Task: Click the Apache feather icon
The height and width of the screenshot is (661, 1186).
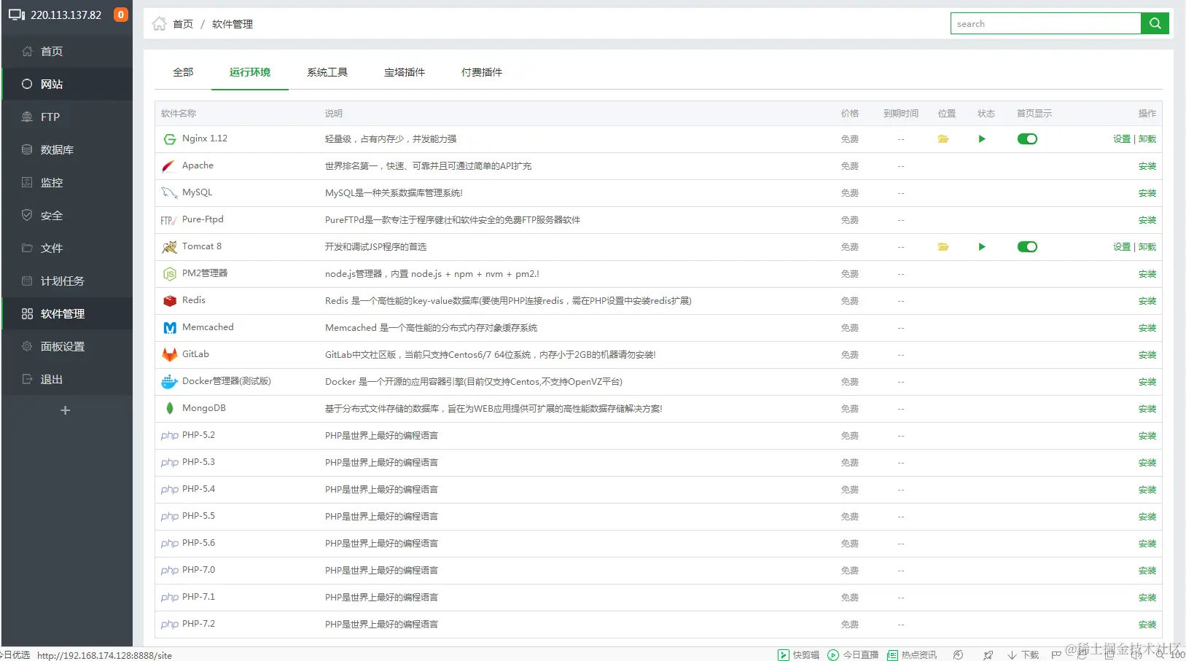Action: (168, 166)
